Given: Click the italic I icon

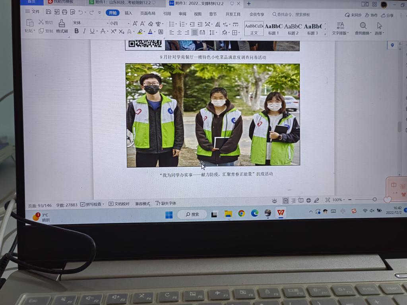Looking at the screenshot, I should 84,31.
